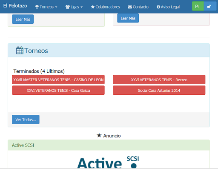This screenshot has height=170, width=218.
Task: Click Ver Todos... button
Action: [x=26, y=119]
